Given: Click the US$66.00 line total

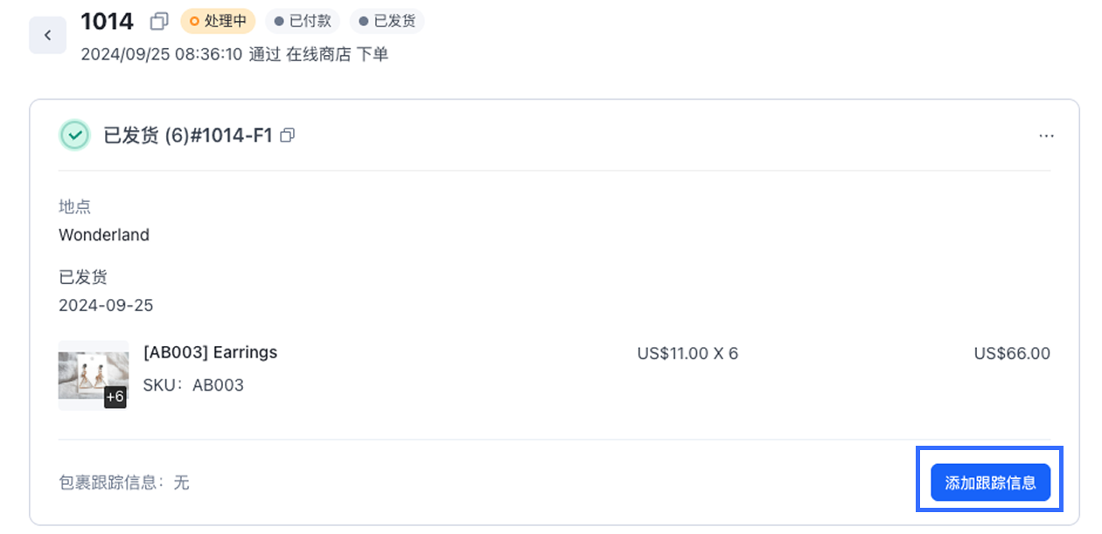Looking at the screenshot, I should (x=1012, y=354).
